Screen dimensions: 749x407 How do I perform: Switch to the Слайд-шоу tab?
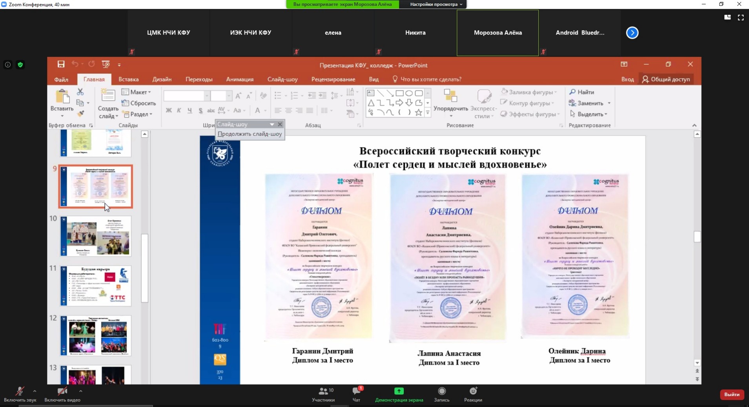[282, 79]
